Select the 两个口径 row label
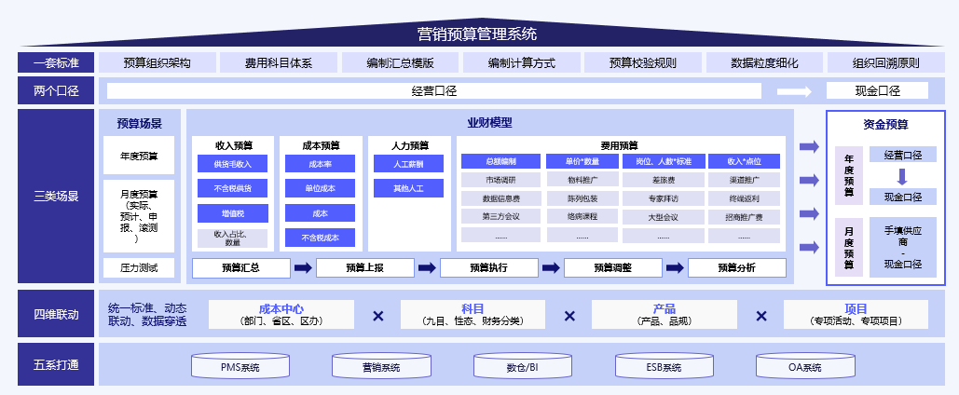 click(56, 91)
